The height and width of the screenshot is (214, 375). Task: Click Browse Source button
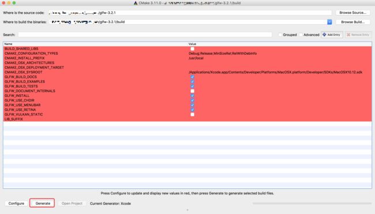[x=352, y=13]
